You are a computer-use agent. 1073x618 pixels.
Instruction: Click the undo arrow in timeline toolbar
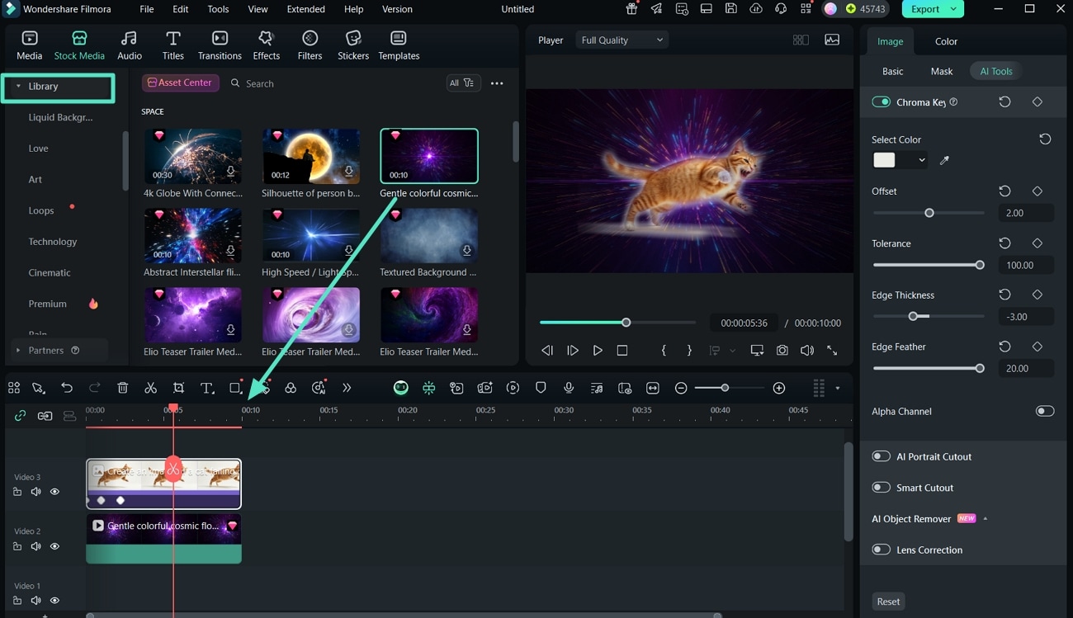click(x=67, y=388)
